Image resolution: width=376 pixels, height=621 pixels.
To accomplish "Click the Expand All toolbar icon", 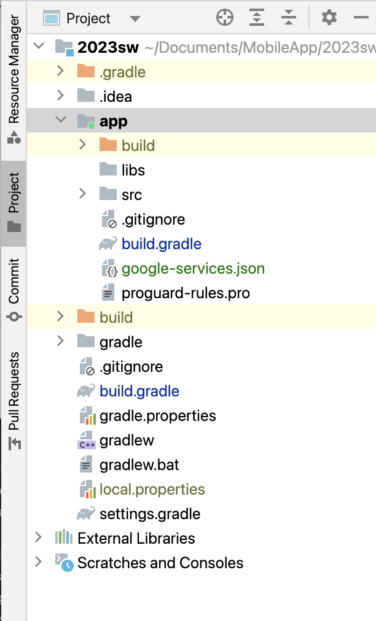I will point(257,18).
